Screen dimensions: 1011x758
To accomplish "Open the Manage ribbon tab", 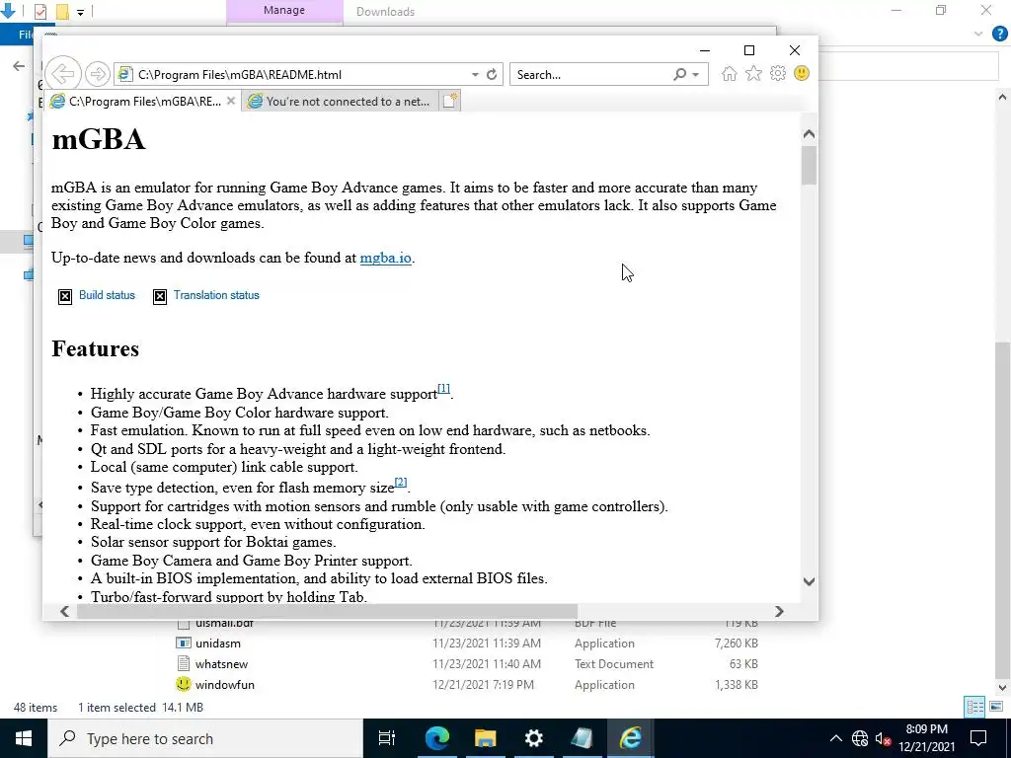I will [284, 10].
